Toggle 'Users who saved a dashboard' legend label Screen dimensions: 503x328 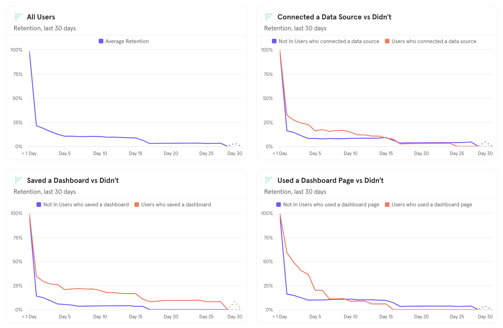click(x=176, y=205)
